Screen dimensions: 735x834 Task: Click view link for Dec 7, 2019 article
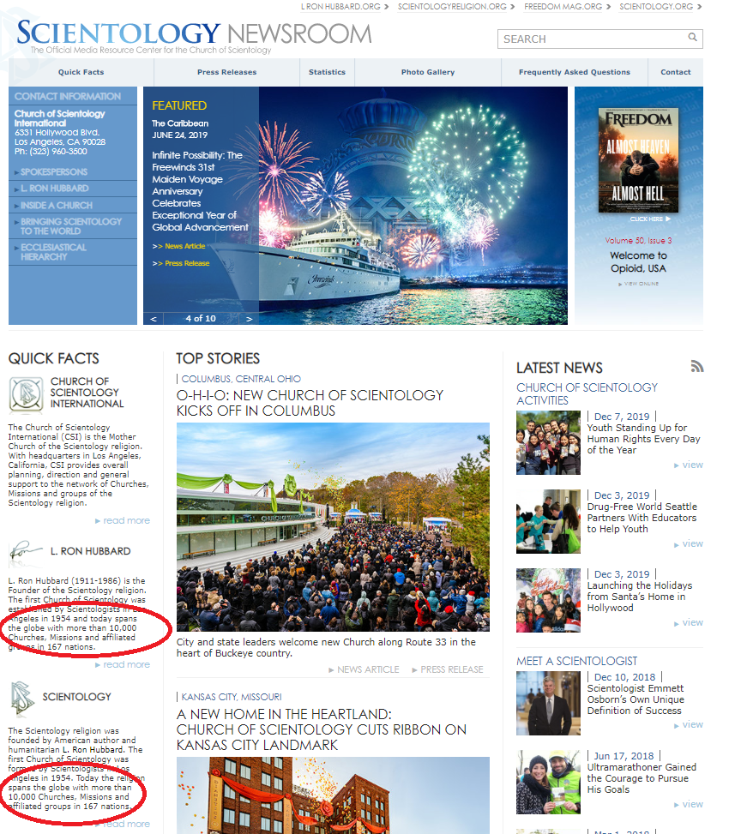coord(689,465)
